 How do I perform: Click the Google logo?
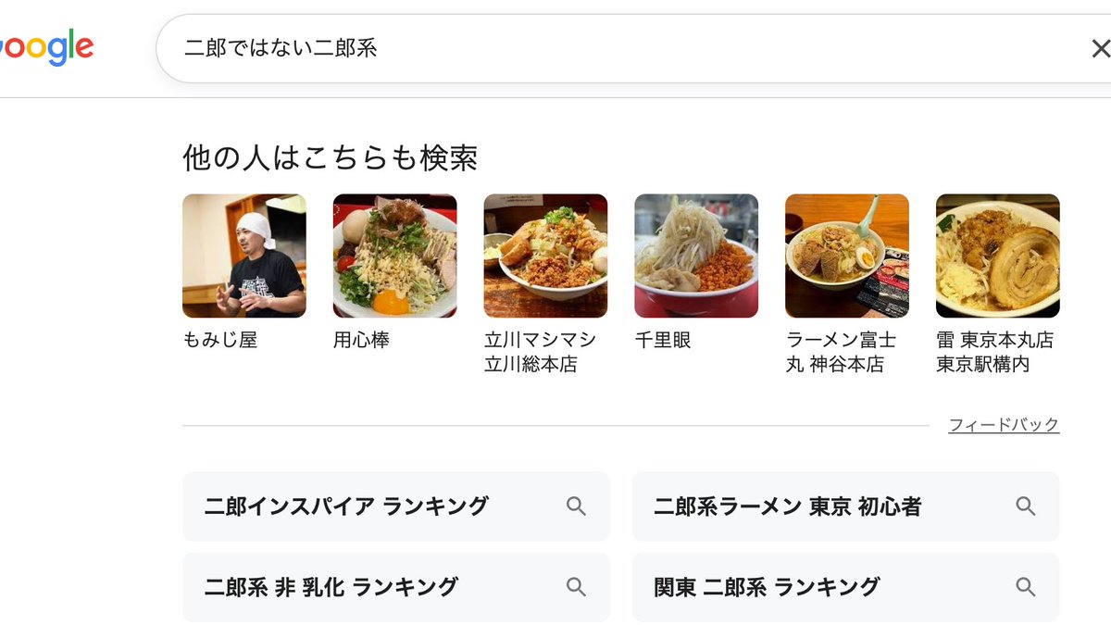(x=46, y=48)
